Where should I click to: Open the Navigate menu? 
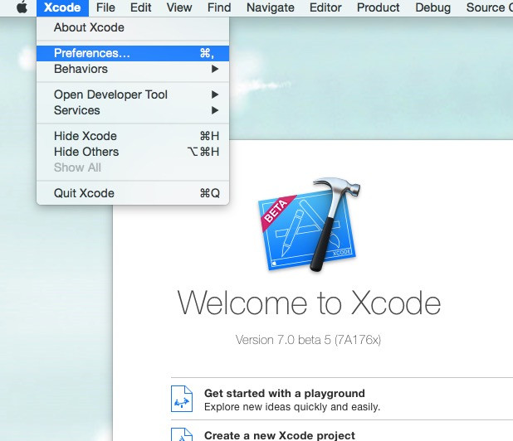pos(271,7)
